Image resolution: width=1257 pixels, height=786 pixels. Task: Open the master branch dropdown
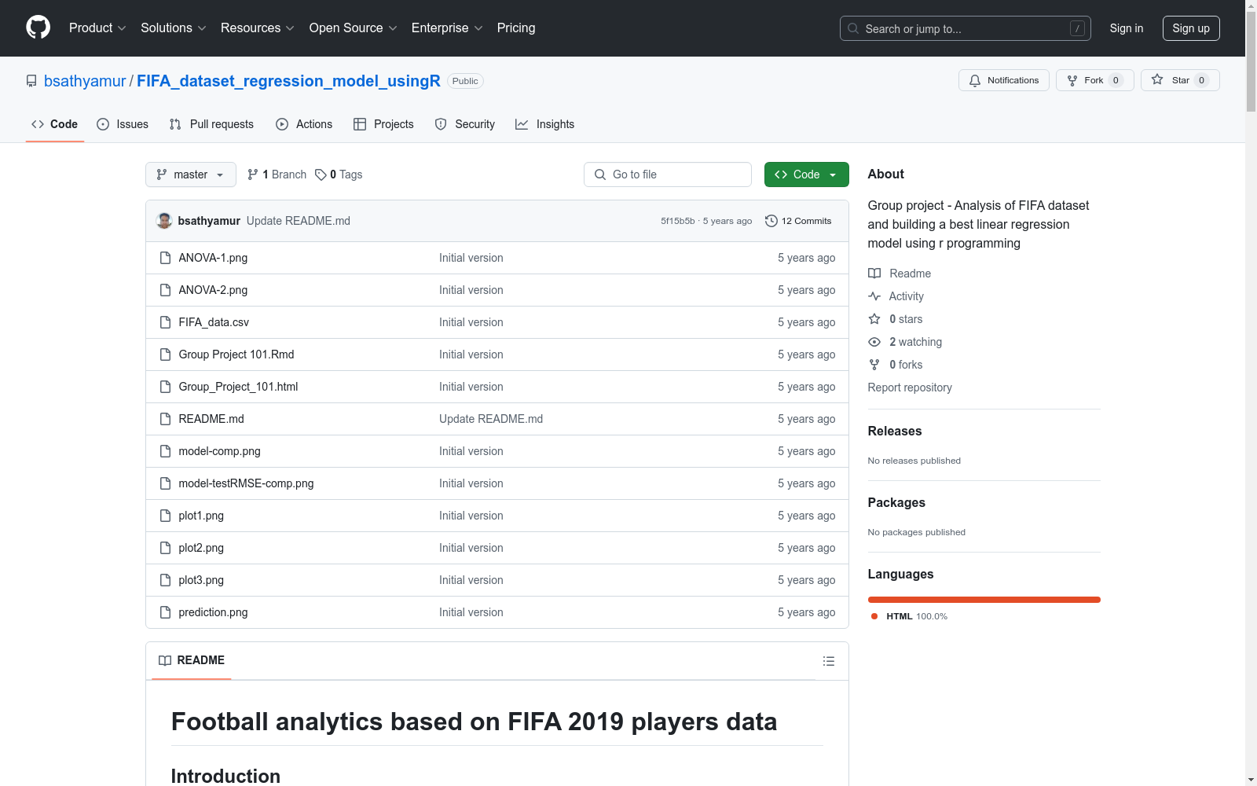coord(191,174)
